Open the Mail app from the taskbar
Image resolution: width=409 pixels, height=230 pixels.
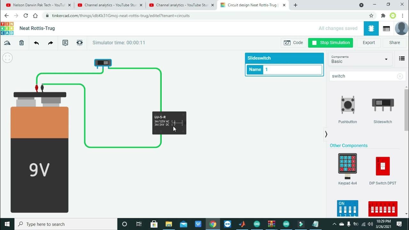(x=183, y=224)
